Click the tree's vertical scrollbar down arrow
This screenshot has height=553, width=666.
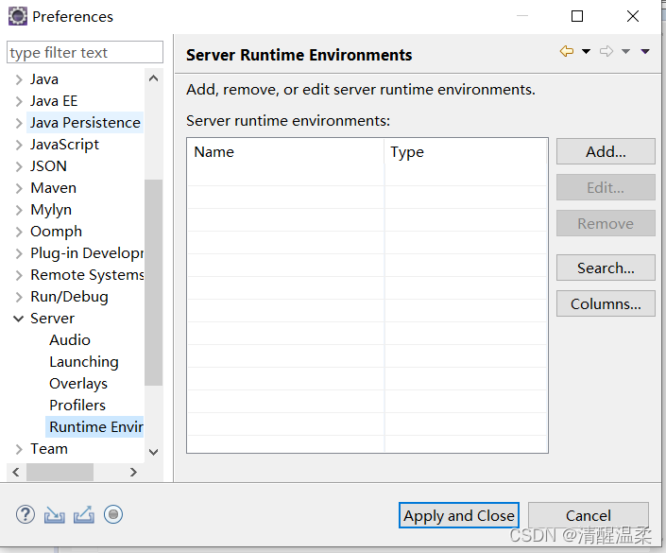(154, 453)
